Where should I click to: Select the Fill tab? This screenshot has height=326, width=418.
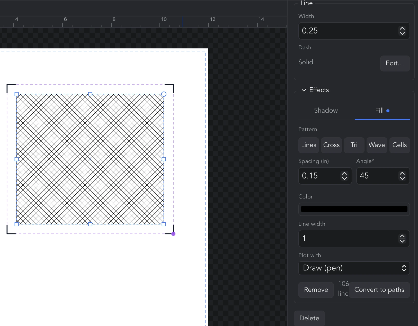click(x=382, y=111)
